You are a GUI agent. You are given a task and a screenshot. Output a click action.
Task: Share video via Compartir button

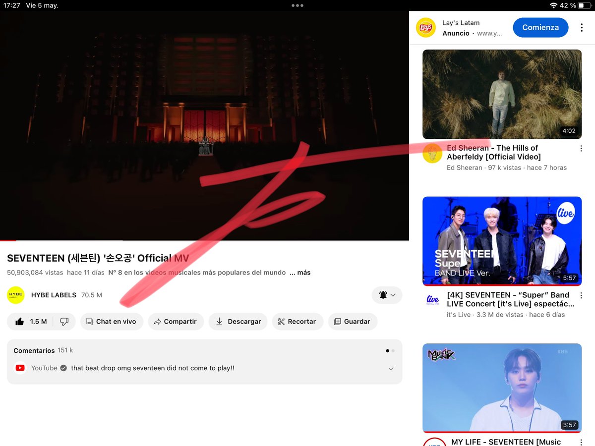click(x=176, y=322)
